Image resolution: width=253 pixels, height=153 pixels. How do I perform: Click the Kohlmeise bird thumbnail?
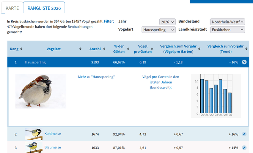33,134
